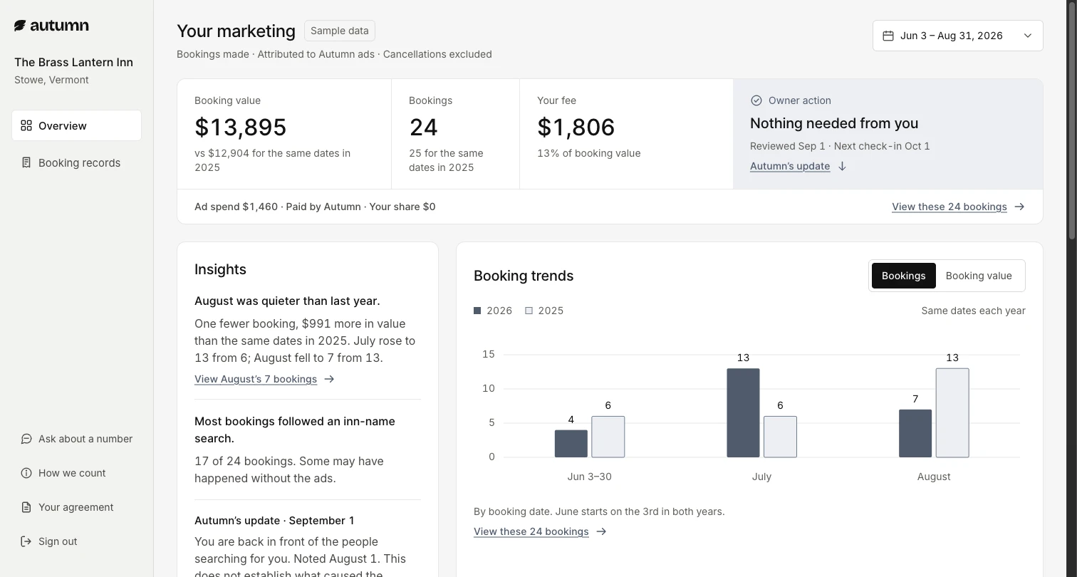The image size is (1077, 577).
Task: Click the page vertical scrollbar
Action: pyautogui.click(x=1071, y=120)
